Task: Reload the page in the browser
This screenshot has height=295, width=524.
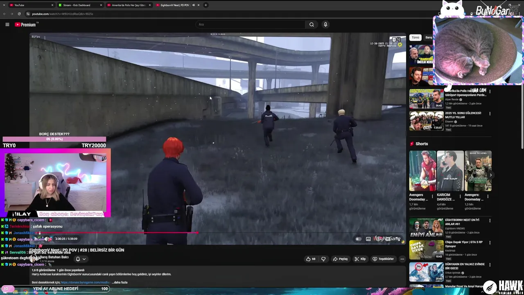Action: click(19, 14)
